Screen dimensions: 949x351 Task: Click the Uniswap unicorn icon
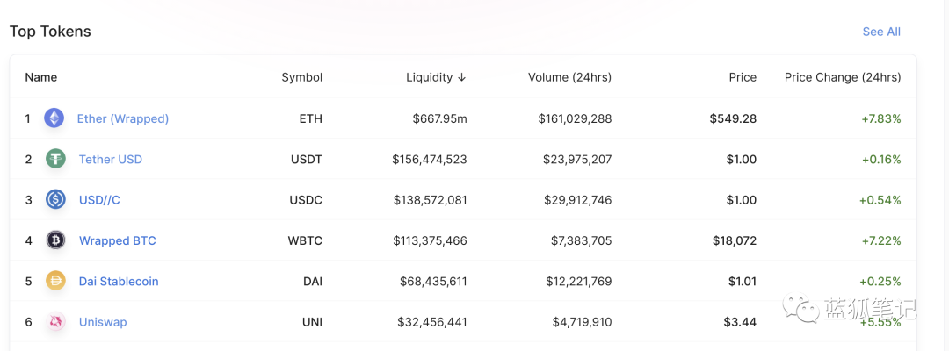click(x=56, y=322)
